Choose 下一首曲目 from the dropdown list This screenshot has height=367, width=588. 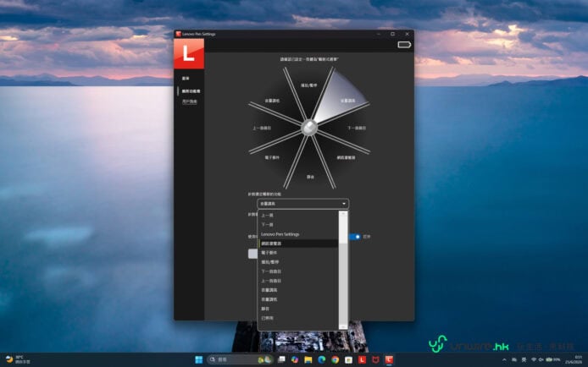297,271
